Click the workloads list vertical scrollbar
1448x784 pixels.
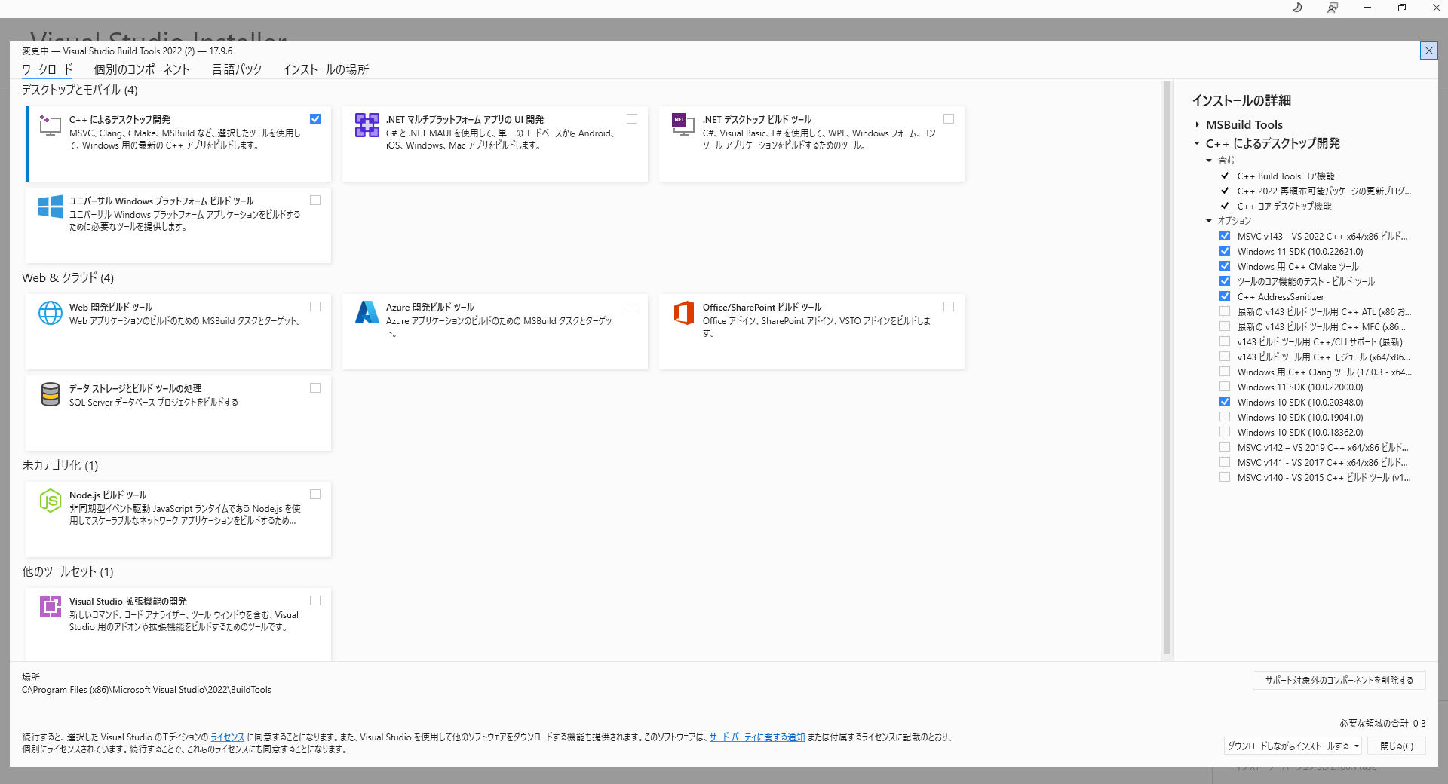1167,369
